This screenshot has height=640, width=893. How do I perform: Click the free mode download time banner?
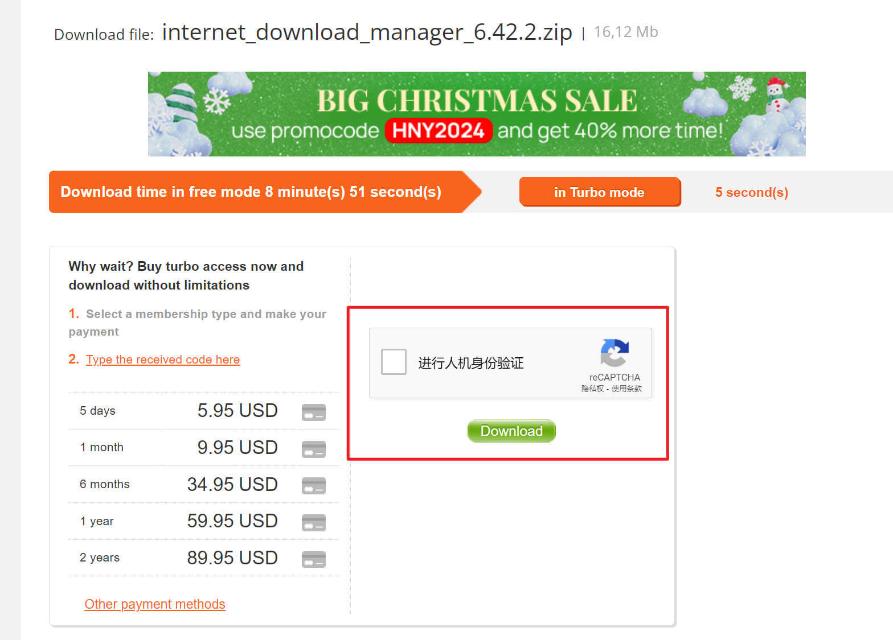(x=265, y=192)
